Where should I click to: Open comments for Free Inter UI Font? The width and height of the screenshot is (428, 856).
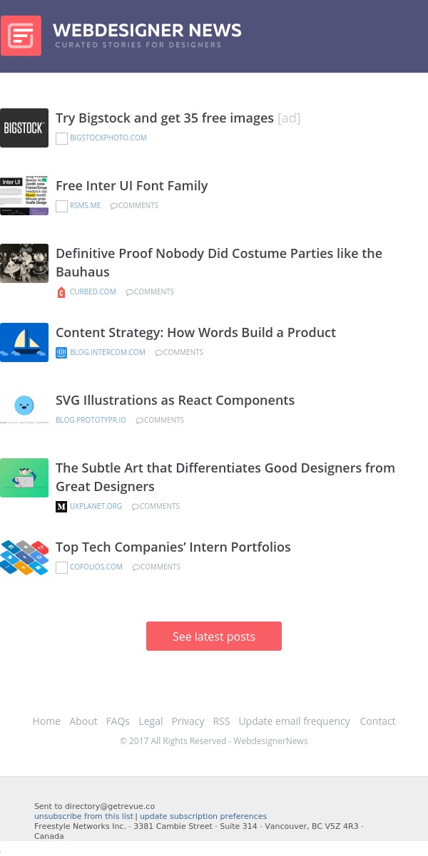pos(135,206)
